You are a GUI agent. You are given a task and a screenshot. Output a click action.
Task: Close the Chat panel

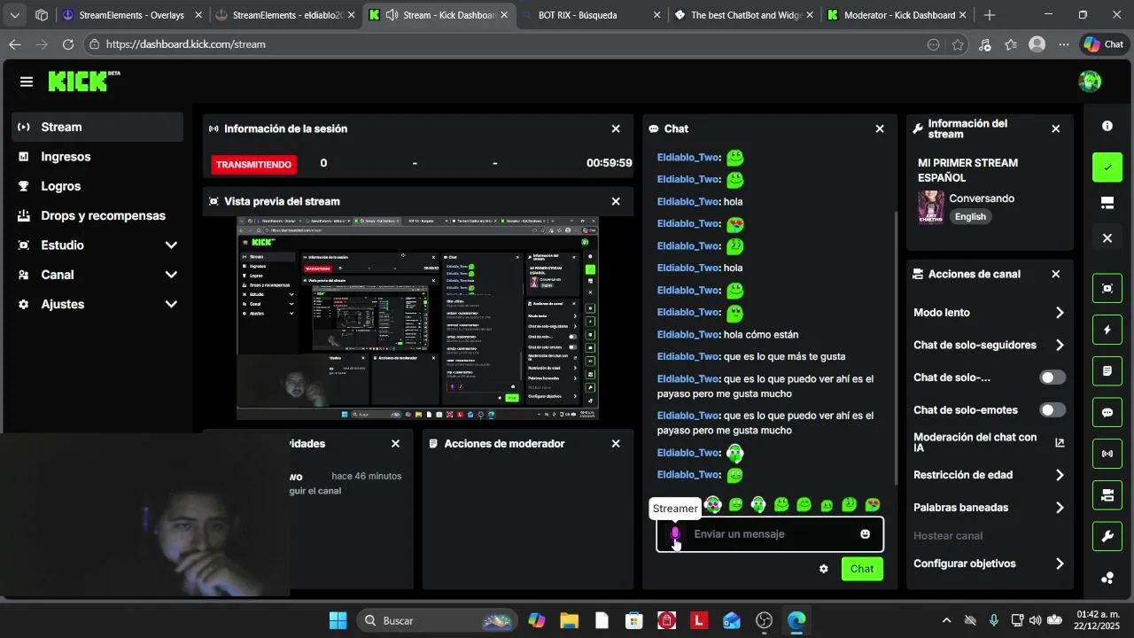pos(880,128)
